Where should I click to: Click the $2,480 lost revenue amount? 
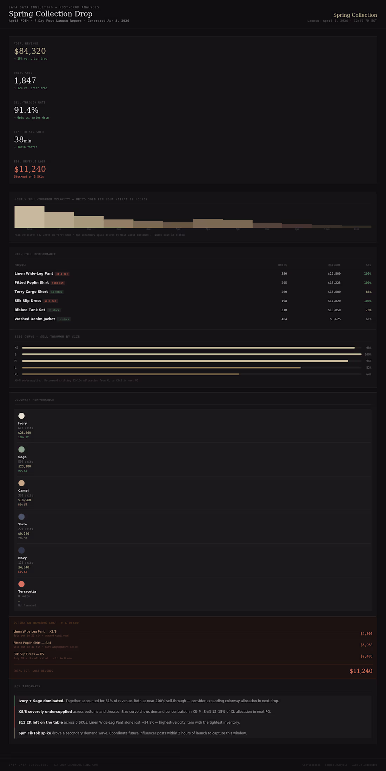366,656
